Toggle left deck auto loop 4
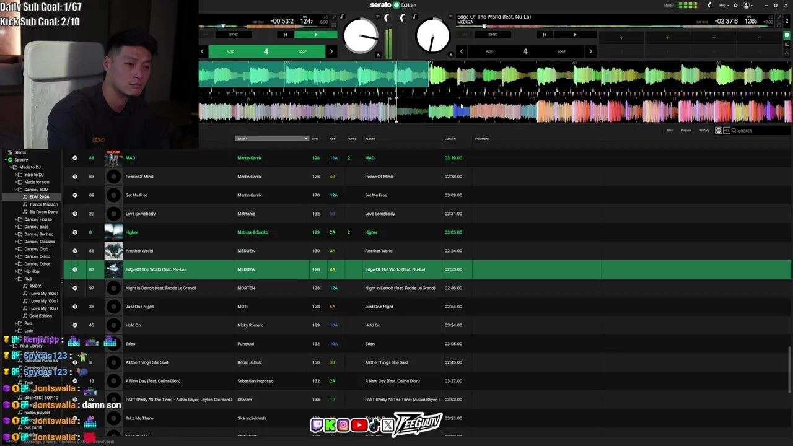This screenshot has height=446, width=793. (266, 51)
